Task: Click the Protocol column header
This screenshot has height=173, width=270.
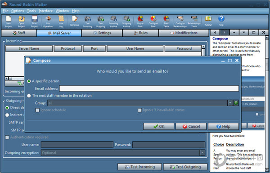Action: [x=67, y=48]
